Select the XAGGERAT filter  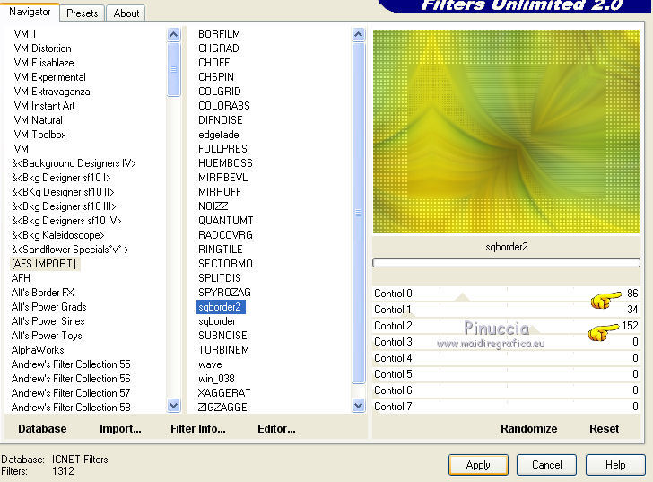point(224,393)
